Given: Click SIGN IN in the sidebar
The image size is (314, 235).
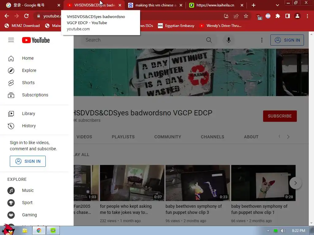Looking at the screenshot, I should coord(28,161).
